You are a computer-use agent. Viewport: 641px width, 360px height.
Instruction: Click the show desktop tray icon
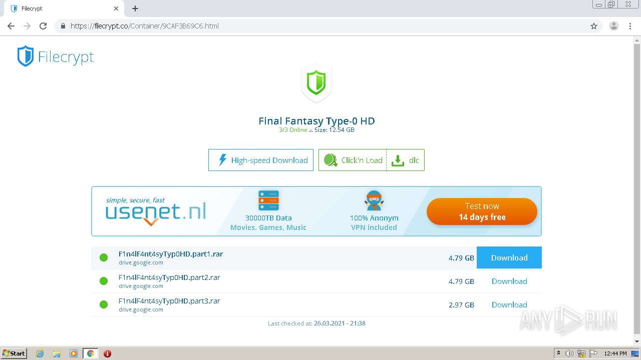pyautogui.click(x=635, y=353)
